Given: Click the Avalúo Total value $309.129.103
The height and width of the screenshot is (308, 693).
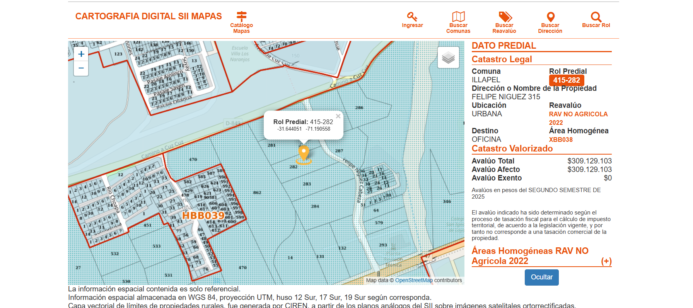Looking at the screenshot, I should pyautogui.click(x=589, y=161).
